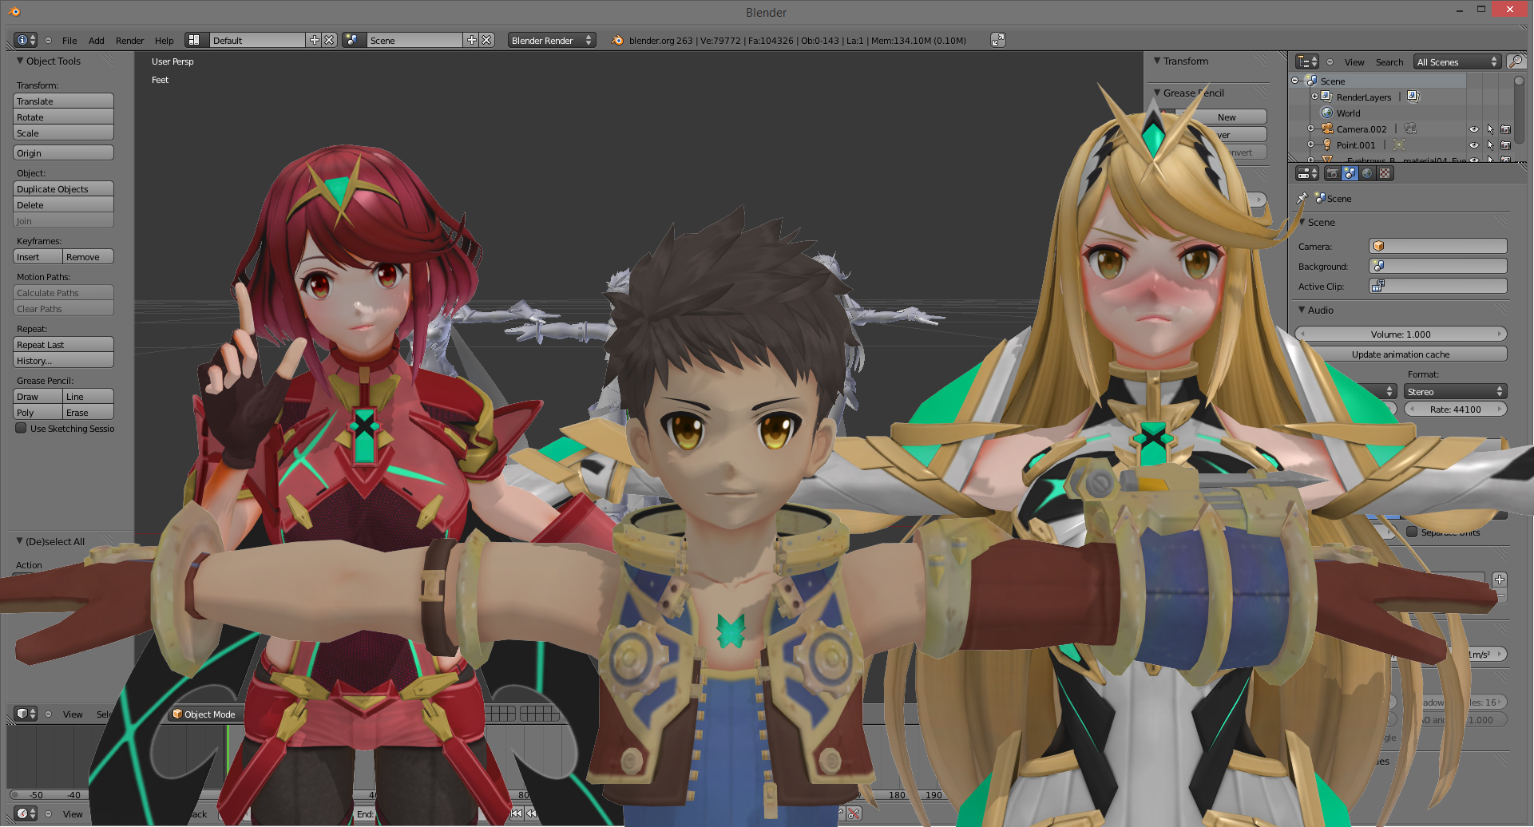Click the pin icon in Scene properties

tap(1302, 198)
